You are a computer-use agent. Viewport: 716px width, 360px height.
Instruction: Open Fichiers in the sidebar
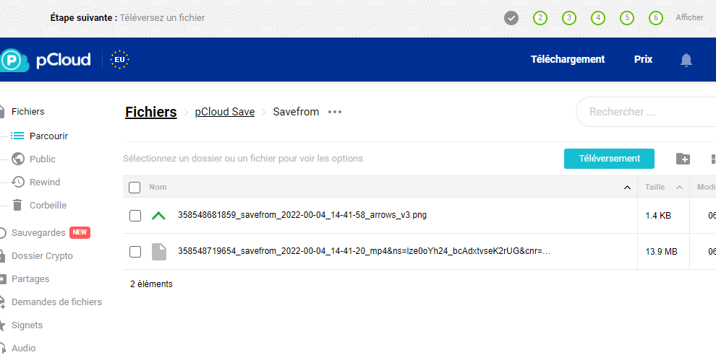point(28,112)
